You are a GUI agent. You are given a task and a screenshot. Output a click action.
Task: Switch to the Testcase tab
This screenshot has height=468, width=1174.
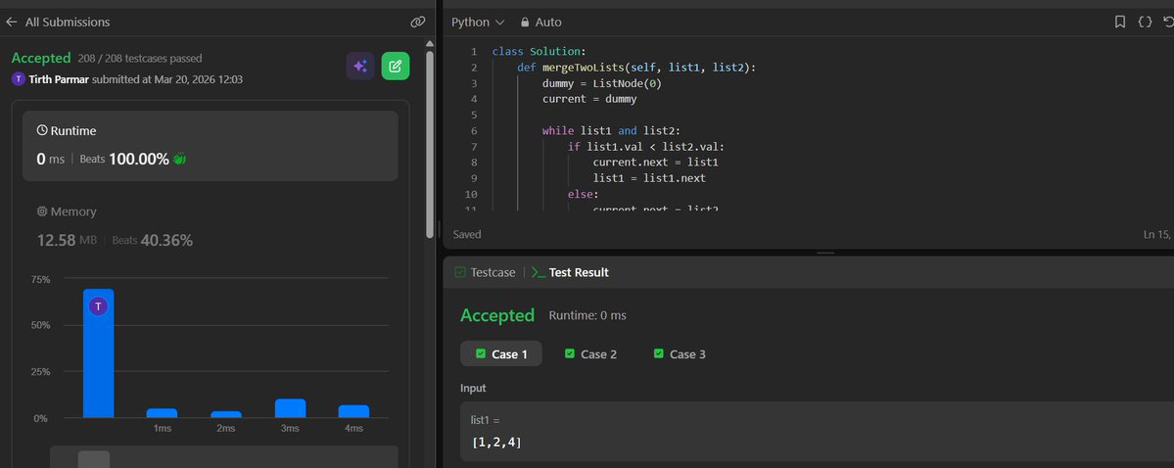(x=486, y=272)
